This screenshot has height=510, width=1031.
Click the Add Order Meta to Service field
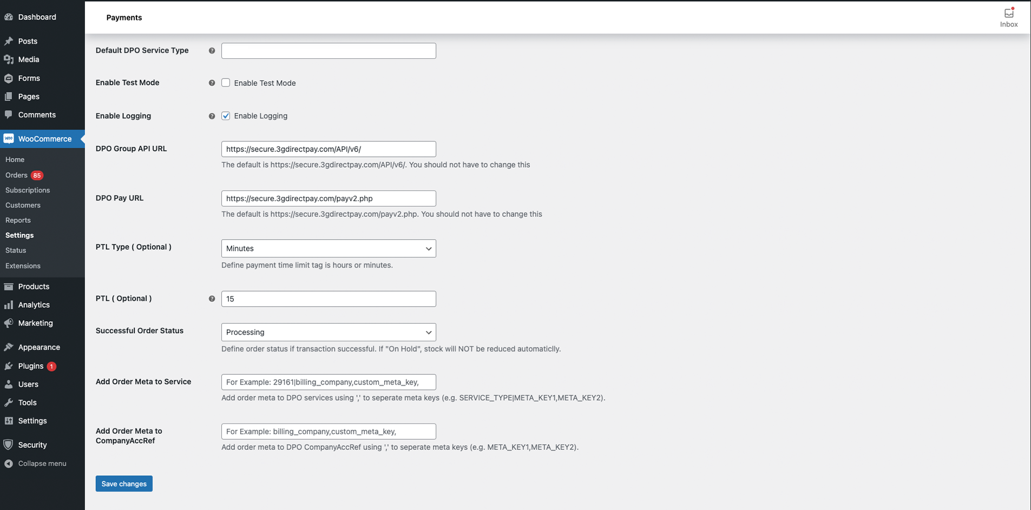pyautogui.click(x=329, y=382)
